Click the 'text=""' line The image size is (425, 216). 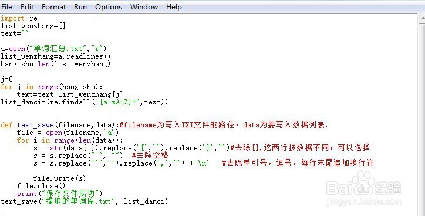pos(14,33)
